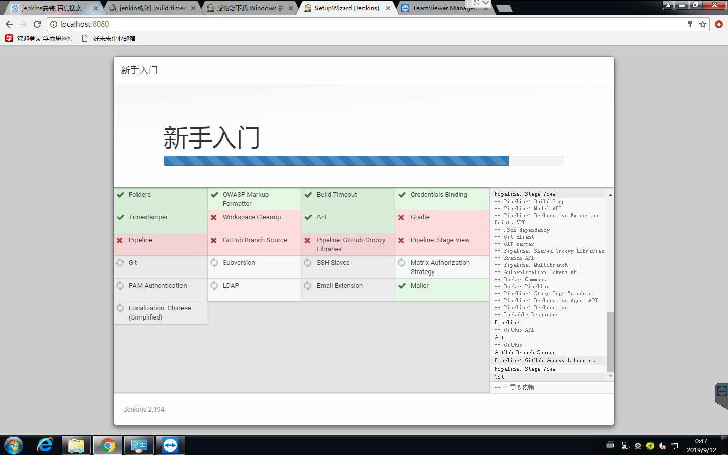Click the '** Docker Pipeline' log line
The image size is (728, 455).
coord(522,287)
